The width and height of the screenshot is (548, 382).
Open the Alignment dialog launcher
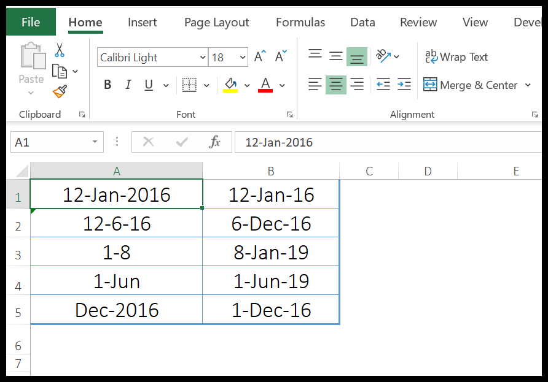click(x=534, y=114)
